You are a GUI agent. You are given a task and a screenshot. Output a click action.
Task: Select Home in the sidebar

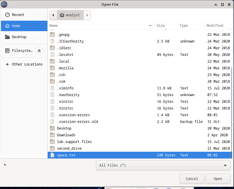24,26
